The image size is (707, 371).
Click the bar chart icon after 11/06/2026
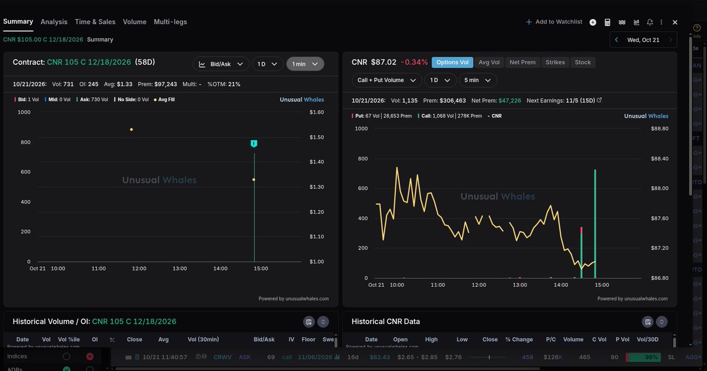pyautogui.click(x=337, y=357)
